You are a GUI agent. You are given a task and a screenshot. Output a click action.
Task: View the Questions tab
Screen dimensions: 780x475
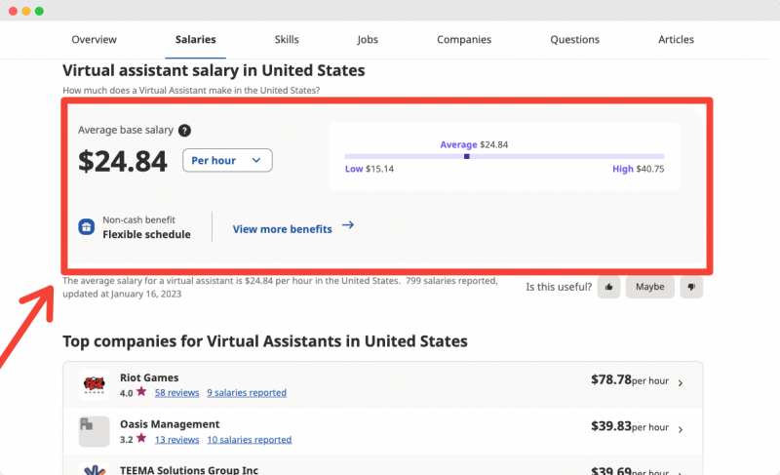pos(574,39)
